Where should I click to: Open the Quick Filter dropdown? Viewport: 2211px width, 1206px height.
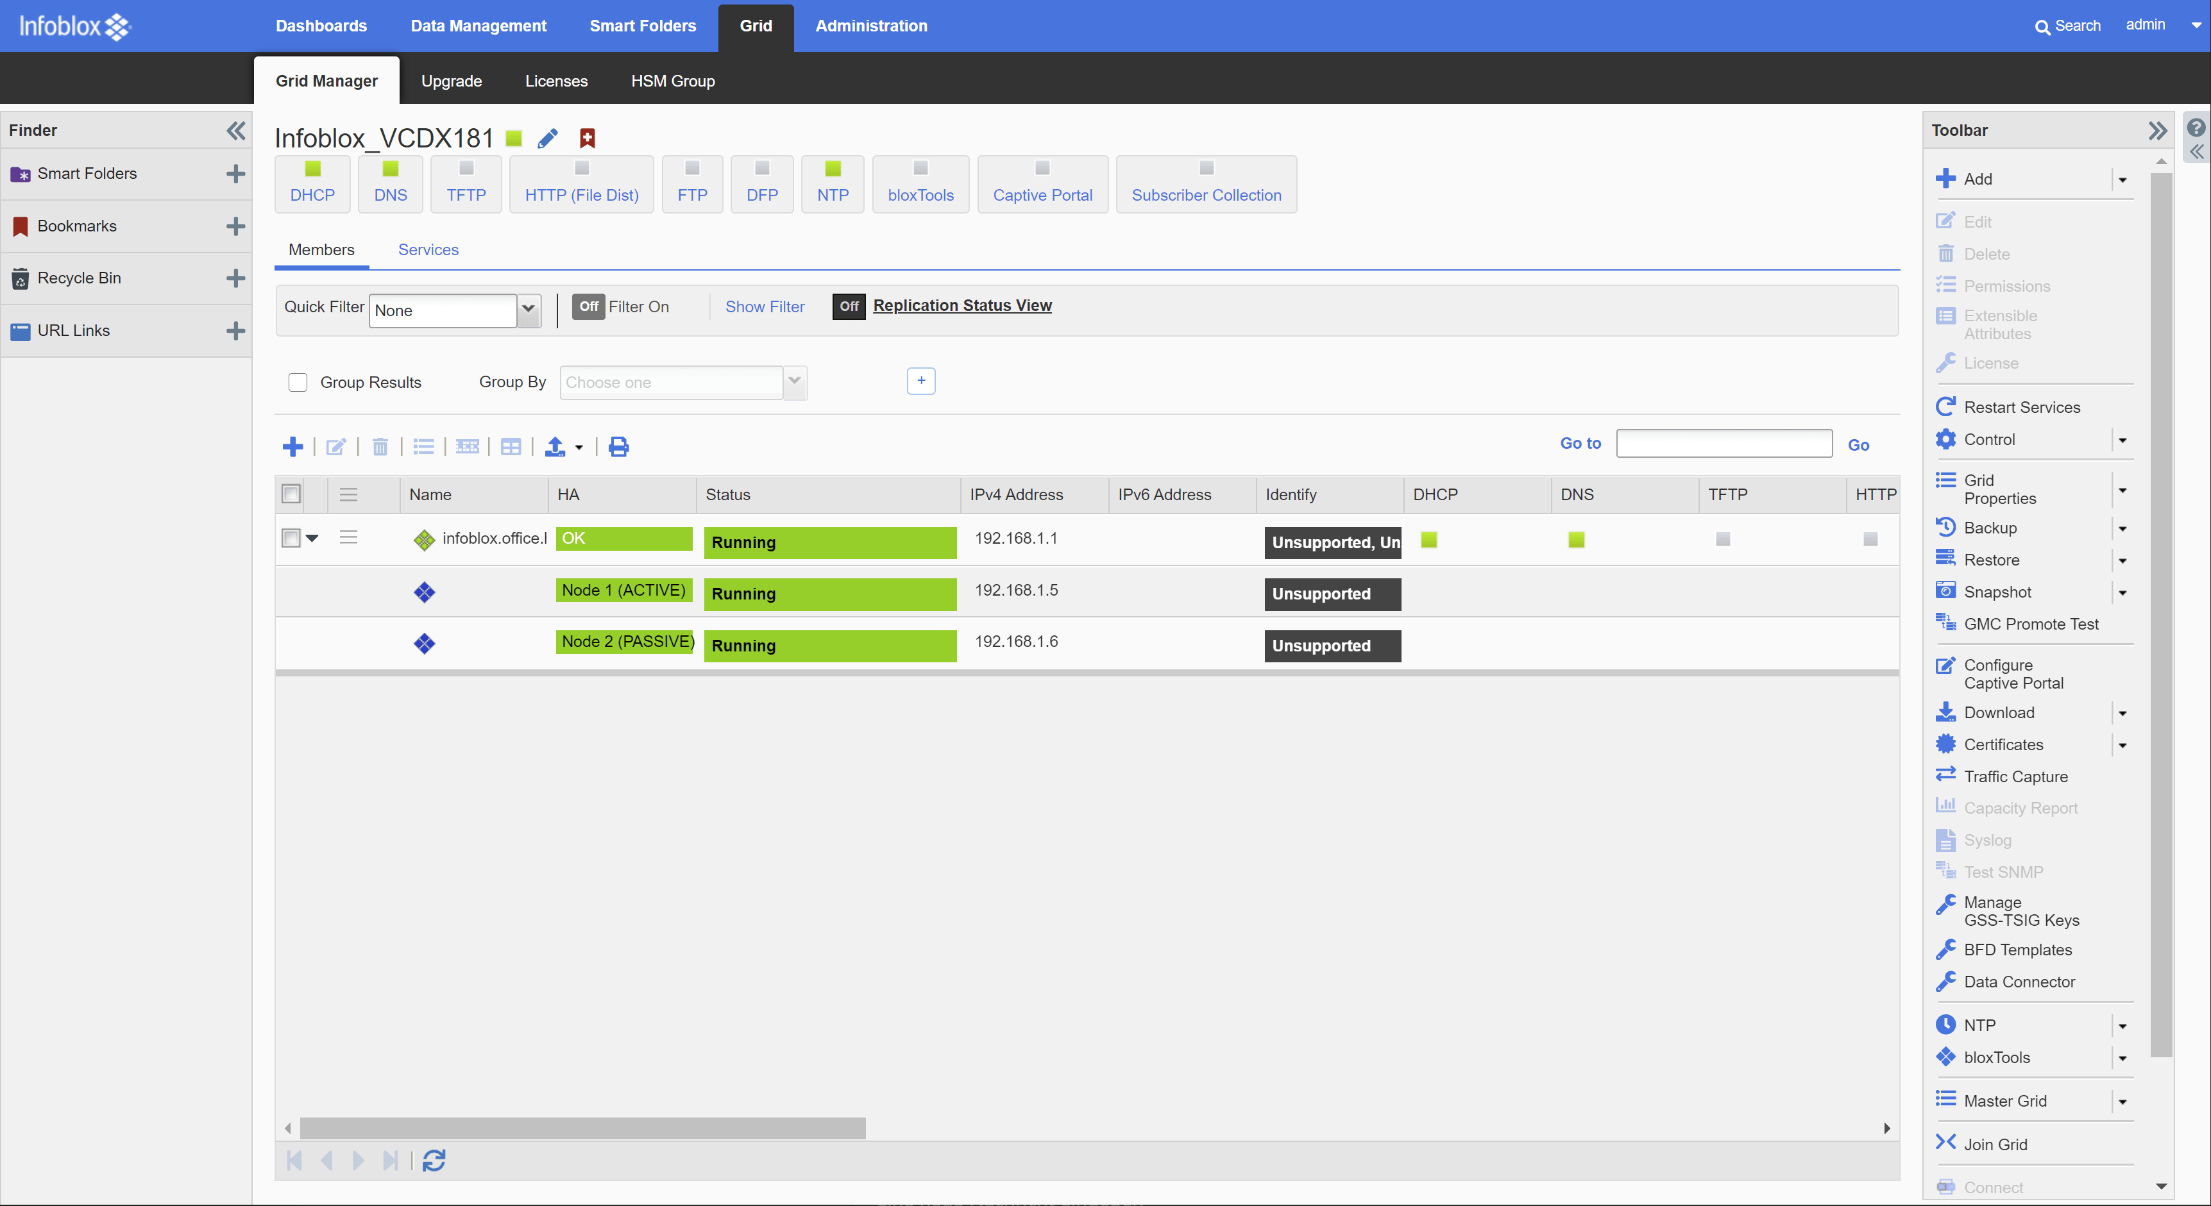coord(529,310)
